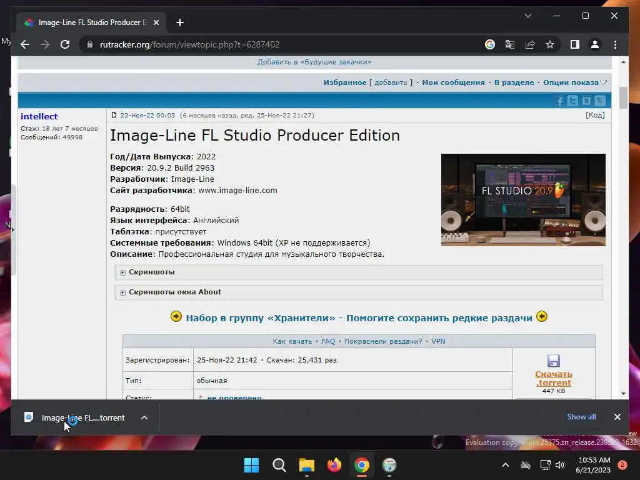Open the clock and date panel

[593, 465]
